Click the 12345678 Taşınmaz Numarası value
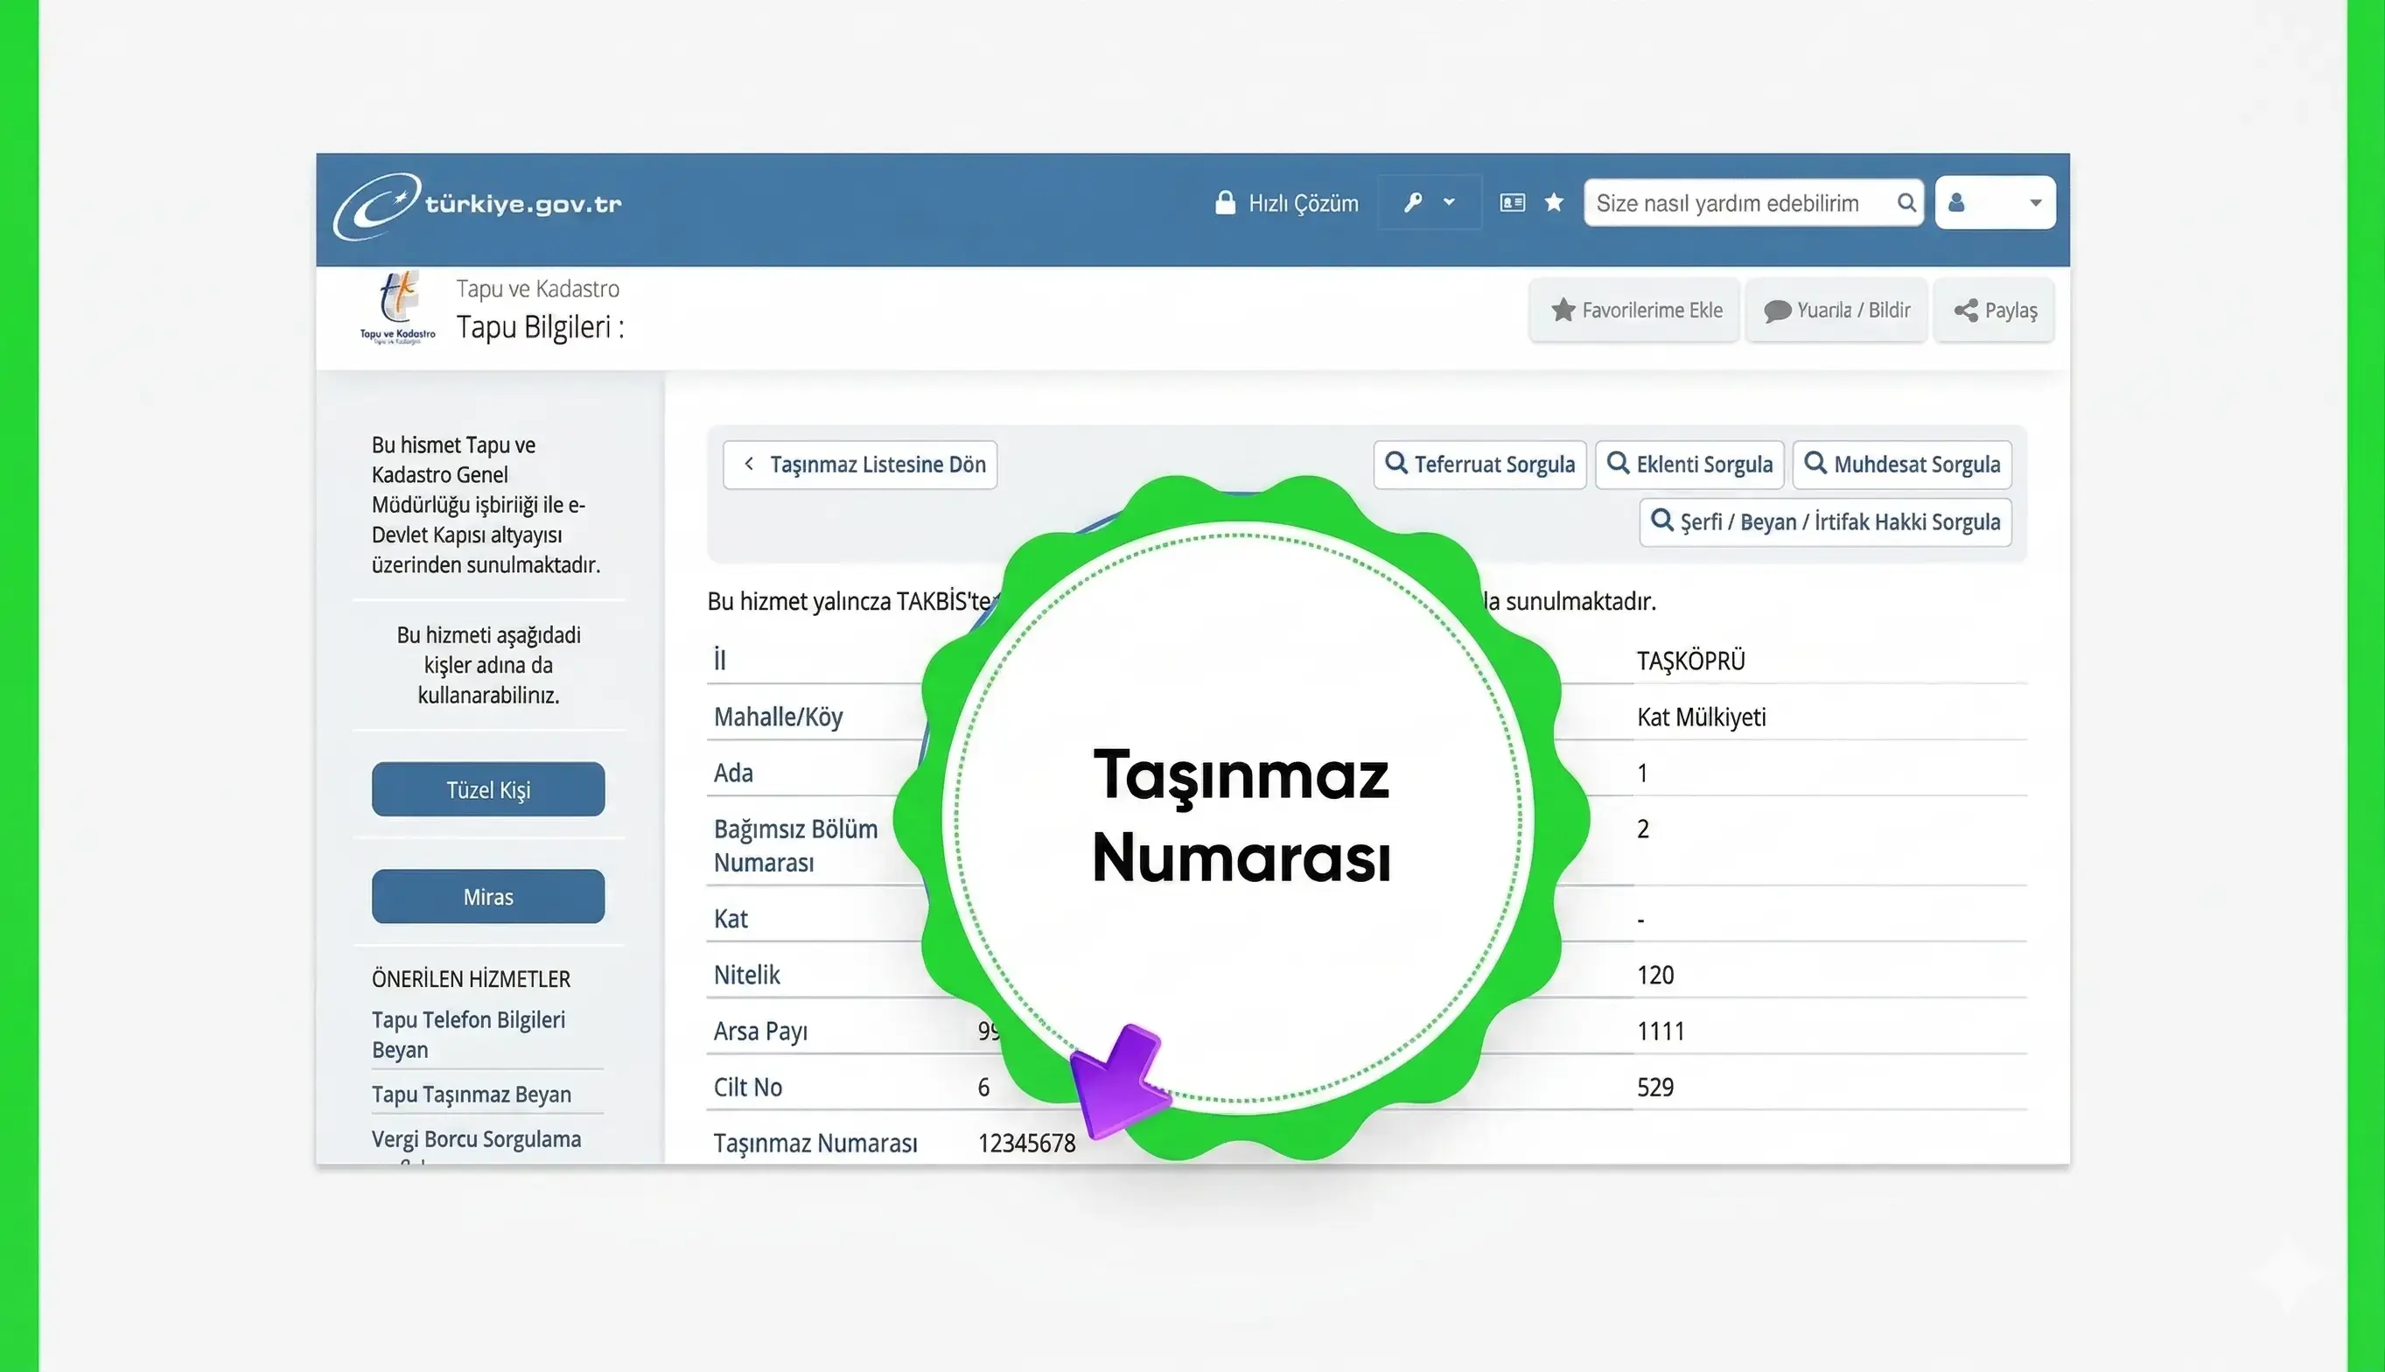 [x=1027, y=1143]
